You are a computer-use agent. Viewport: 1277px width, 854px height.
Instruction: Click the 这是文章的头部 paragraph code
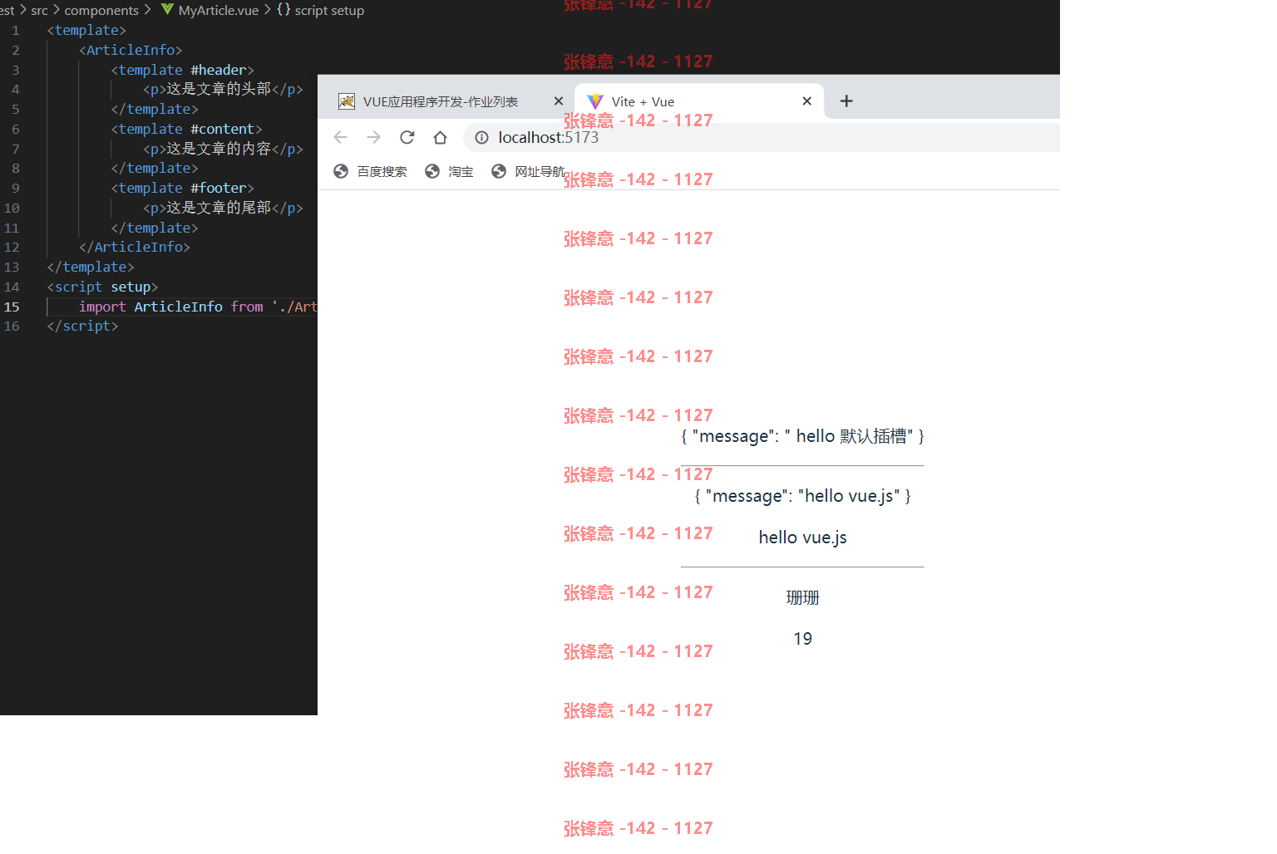223,89
